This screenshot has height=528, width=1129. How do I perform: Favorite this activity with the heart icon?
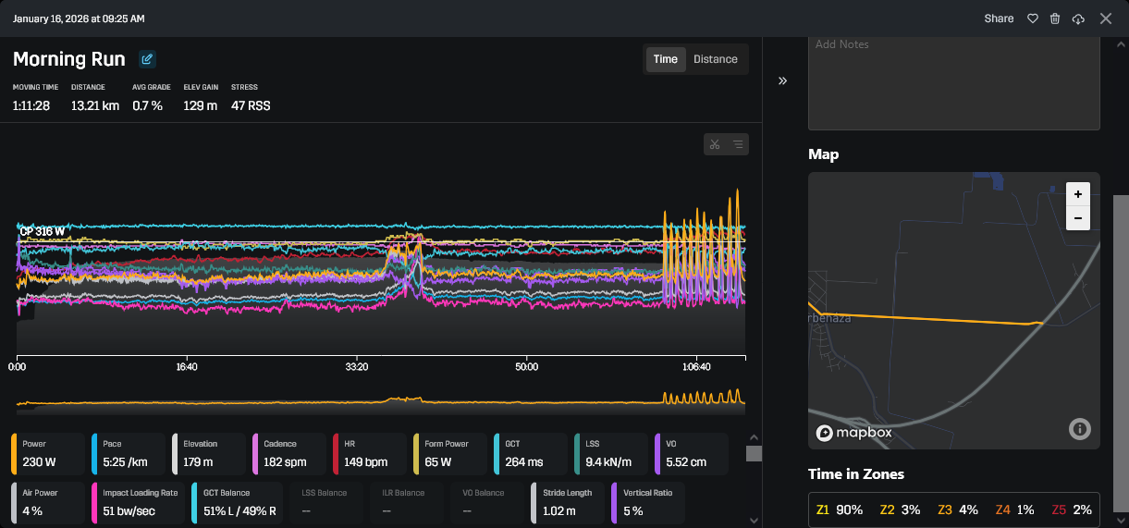pyautogui.click(x=1033, y=18)
